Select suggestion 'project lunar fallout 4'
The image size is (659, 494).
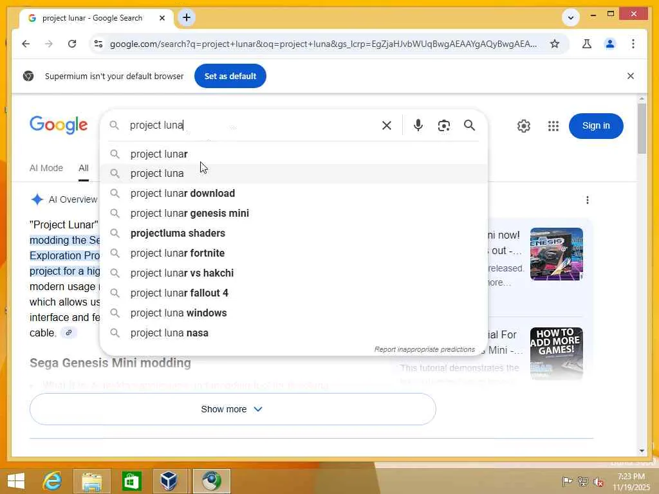pos(293,293)
